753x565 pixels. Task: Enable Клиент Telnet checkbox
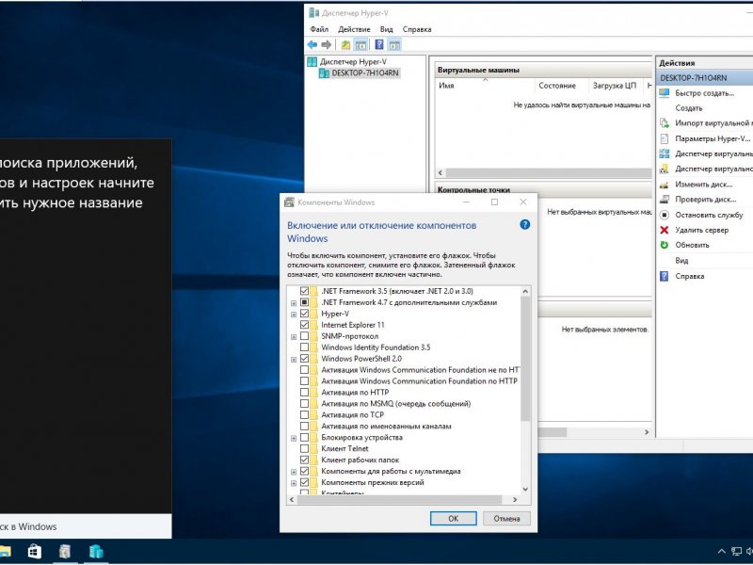coord(304,448)
